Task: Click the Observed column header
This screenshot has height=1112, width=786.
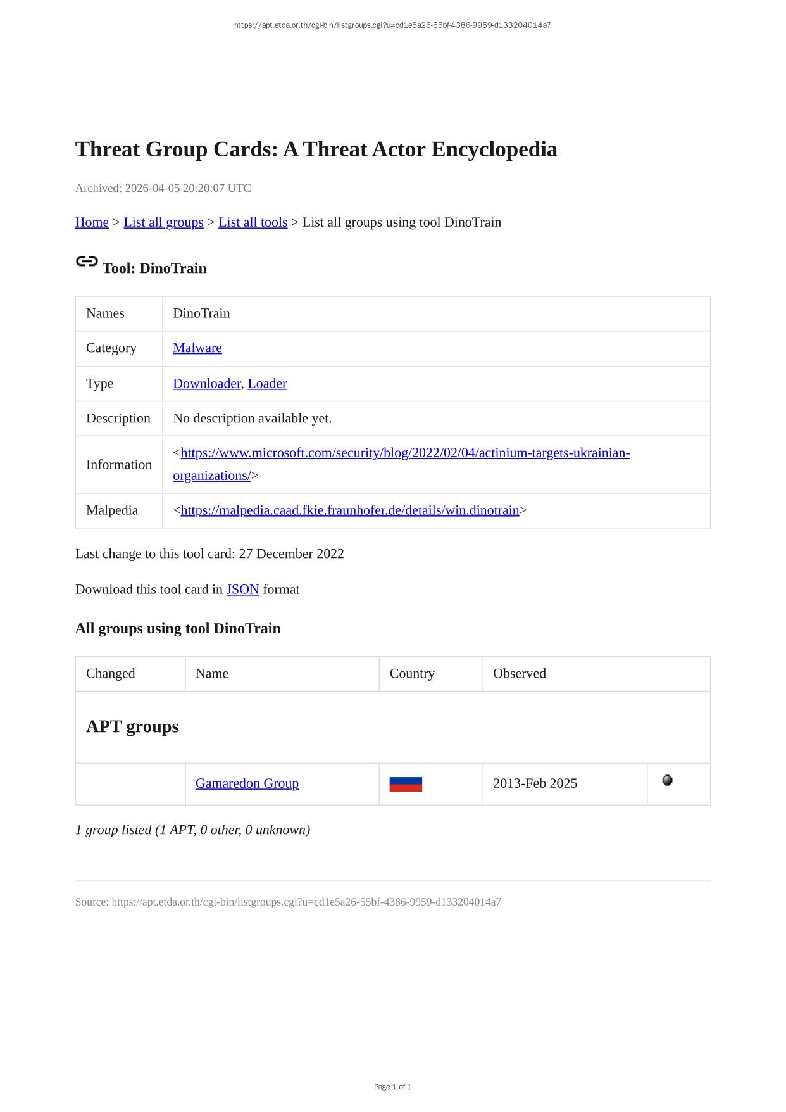Action: 519,673
